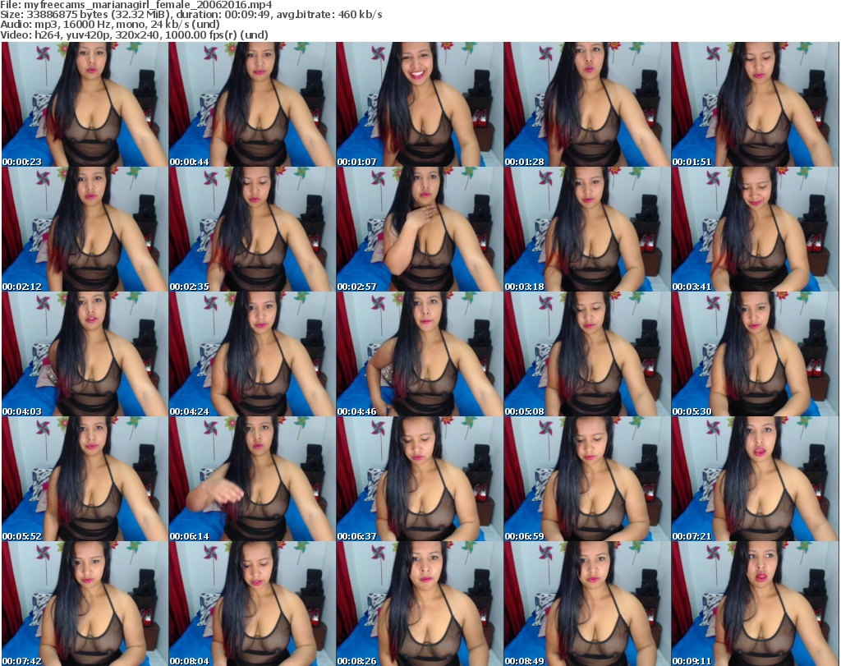841x666 pixels.
Task: Click the 'Size: 33886875 bytes' info line
Action: coord(191,15)
